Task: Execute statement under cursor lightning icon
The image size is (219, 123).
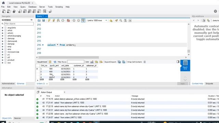Action: (x=54, y=20)
